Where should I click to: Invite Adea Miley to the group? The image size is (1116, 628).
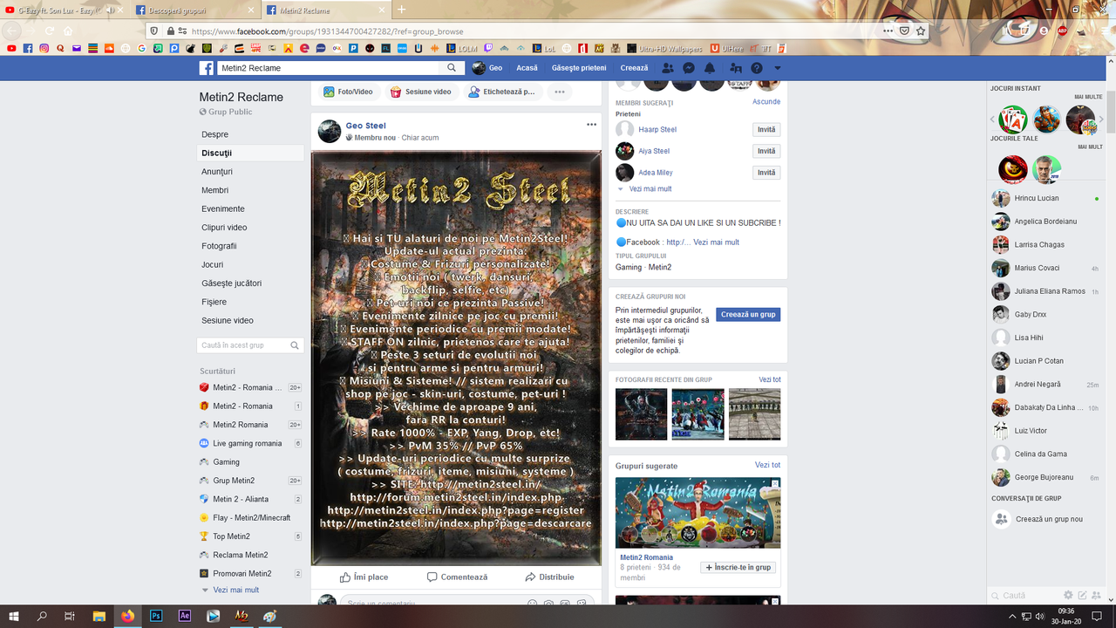766,173
